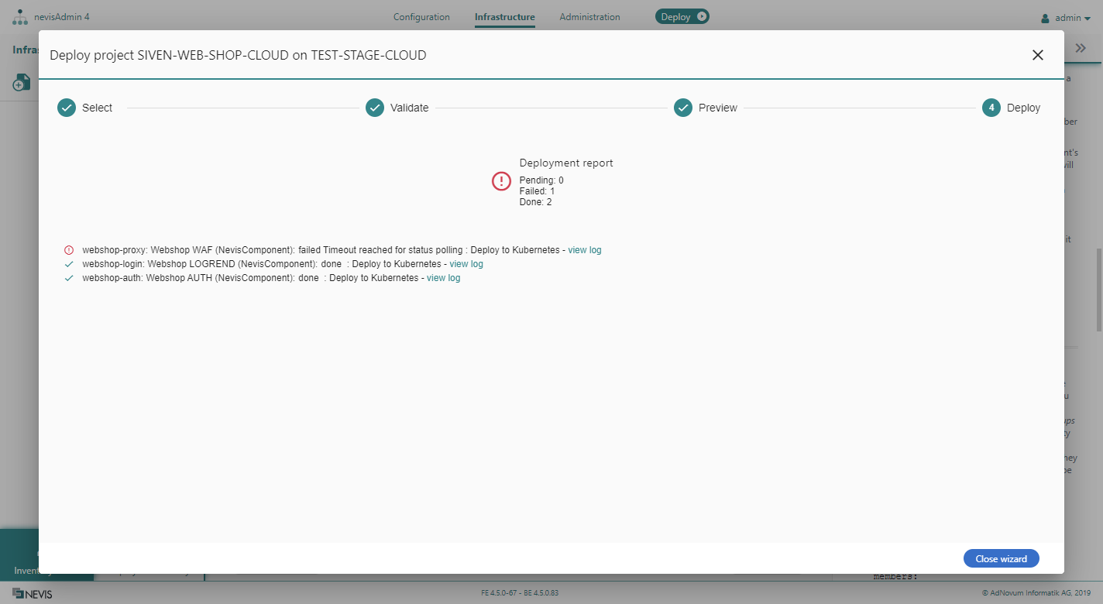This screenshot has height=604, width=1103.
Task: Click the Preview step checkmark circle
Action: [683, 108]
